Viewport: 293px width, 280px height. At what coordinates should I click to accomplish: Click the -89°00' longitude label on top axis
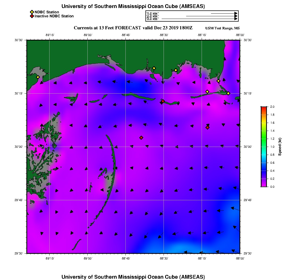88,35
